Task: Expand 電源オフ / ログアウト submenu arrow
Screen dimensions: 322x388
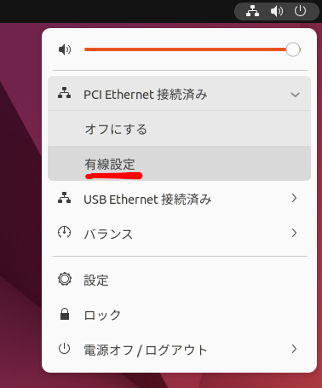Action: (x=294, y=349)
